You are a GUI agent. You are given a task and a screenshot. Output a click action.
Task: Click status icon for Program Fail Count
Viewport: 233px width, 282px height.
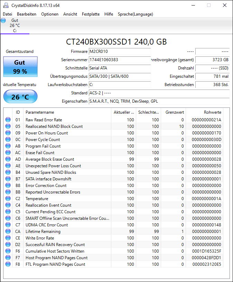[x=8, y=146]
